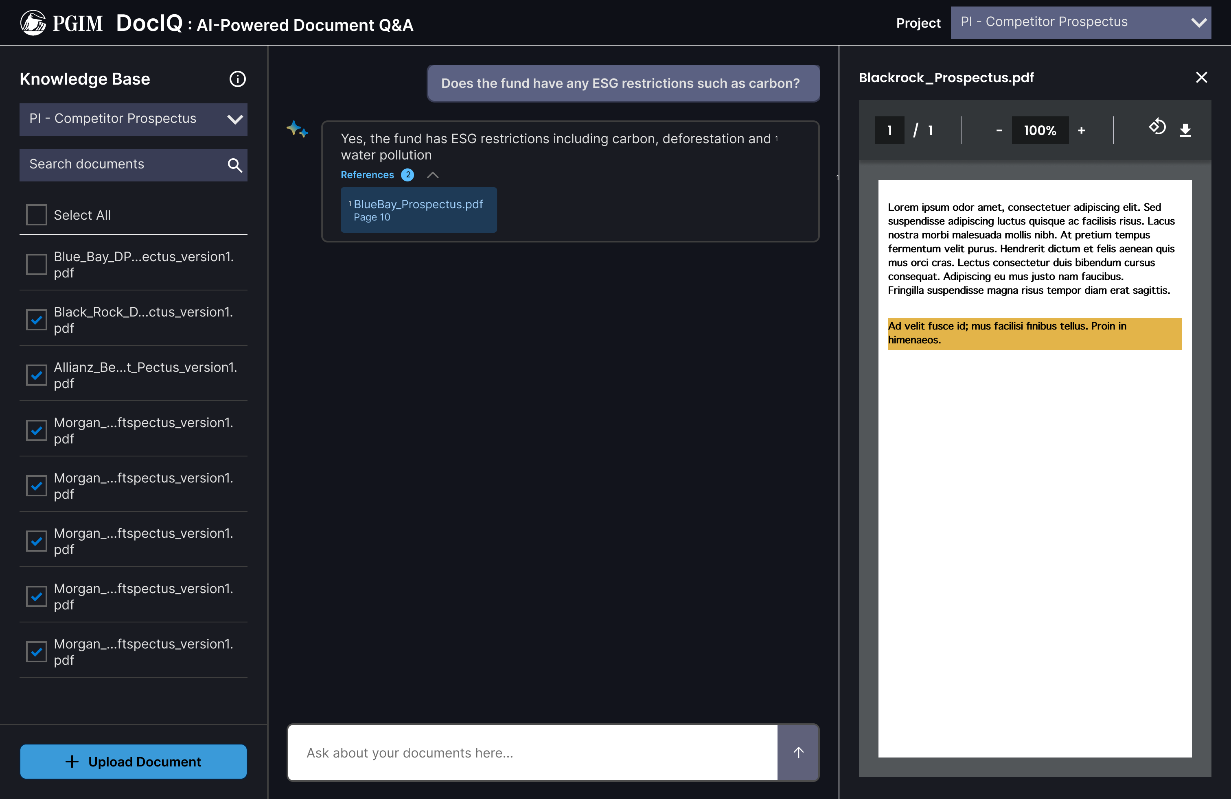The width and height of the screenshot is (1231, 799).
Task: Click Allianz_Be...t_Pectus_version1.pdf filename
Action: click(145, 375)
